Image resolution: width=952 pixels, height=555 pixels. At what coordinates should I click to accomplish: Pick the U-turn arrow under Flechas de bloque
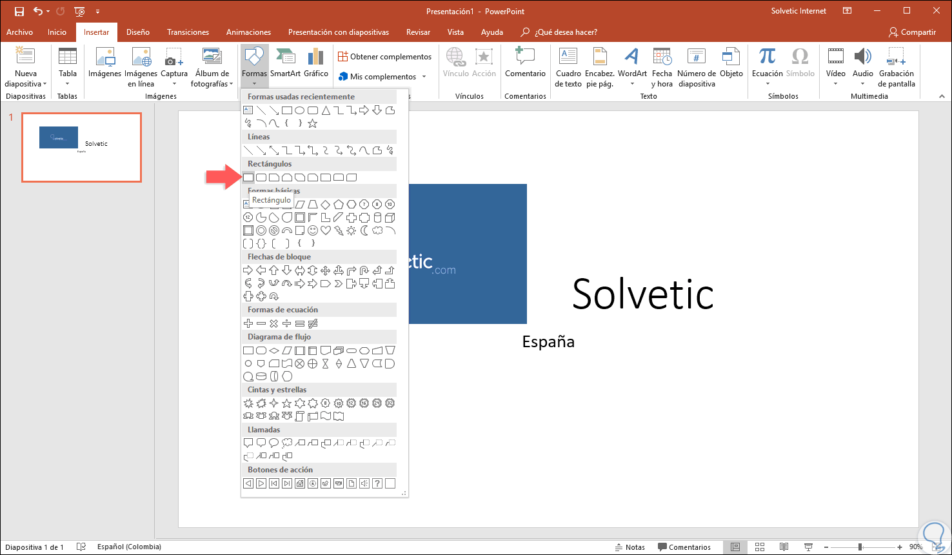tap(364, 270)
